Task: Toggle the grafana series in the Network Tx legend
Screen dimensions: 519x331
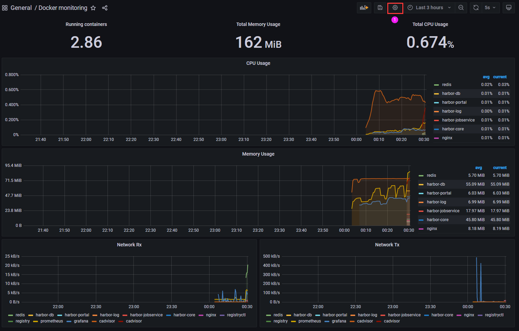Action: coord(339,321)
